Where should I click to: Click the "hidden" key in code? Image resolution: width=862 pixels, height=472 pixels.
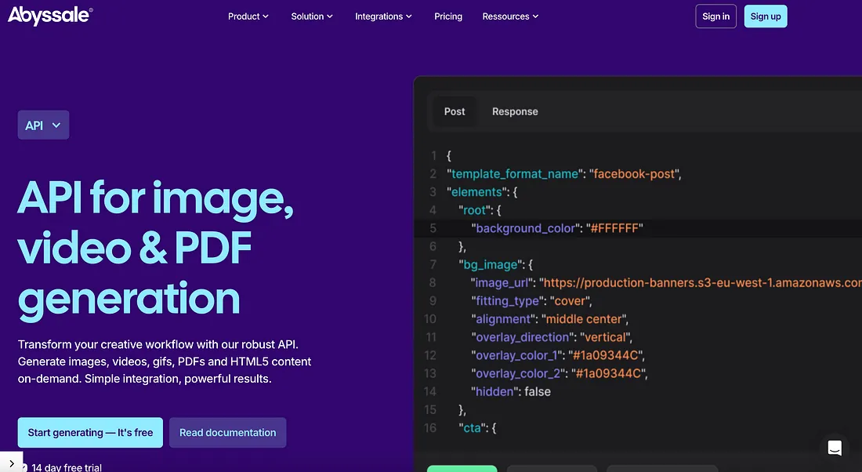[x=494, y=392]
